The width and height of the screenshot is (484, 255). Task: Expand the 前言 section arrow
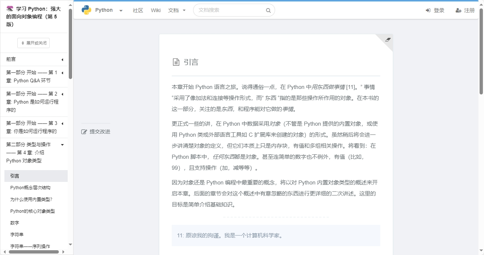click(62, 60)
